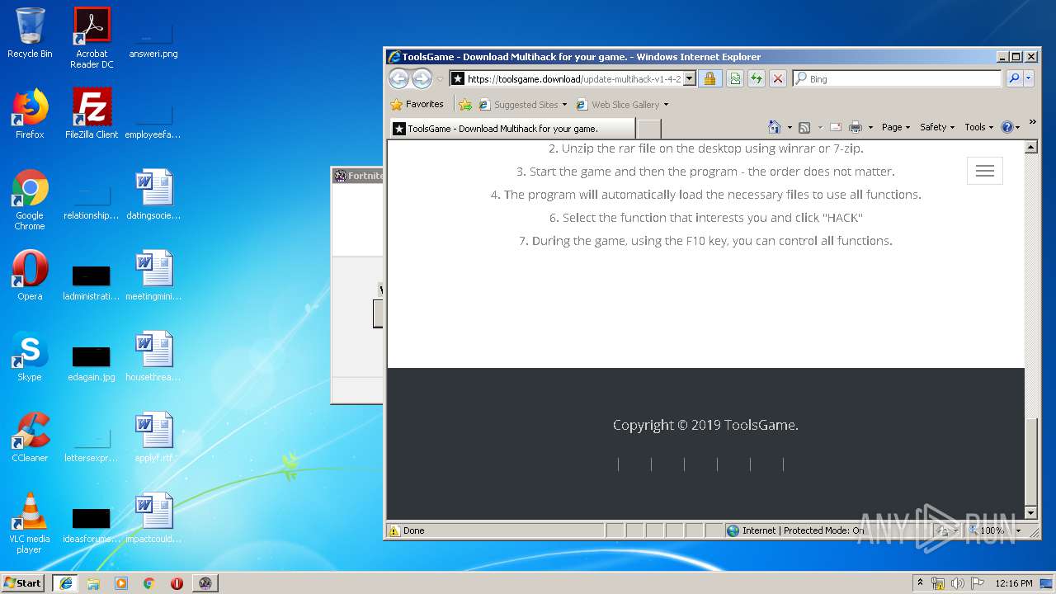This screenshot has height=594, width=1056.
Task: Show hidden tray icons arrow
Action: click(x=920, y=582)
